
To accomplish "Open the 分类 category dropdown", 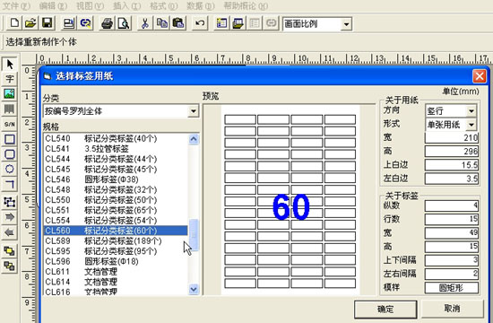I will click(x=194, y=111).
